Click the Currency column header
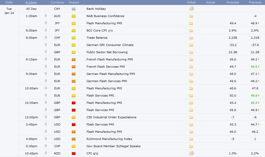This screenshot has width=265, height=157. point(57,2)
